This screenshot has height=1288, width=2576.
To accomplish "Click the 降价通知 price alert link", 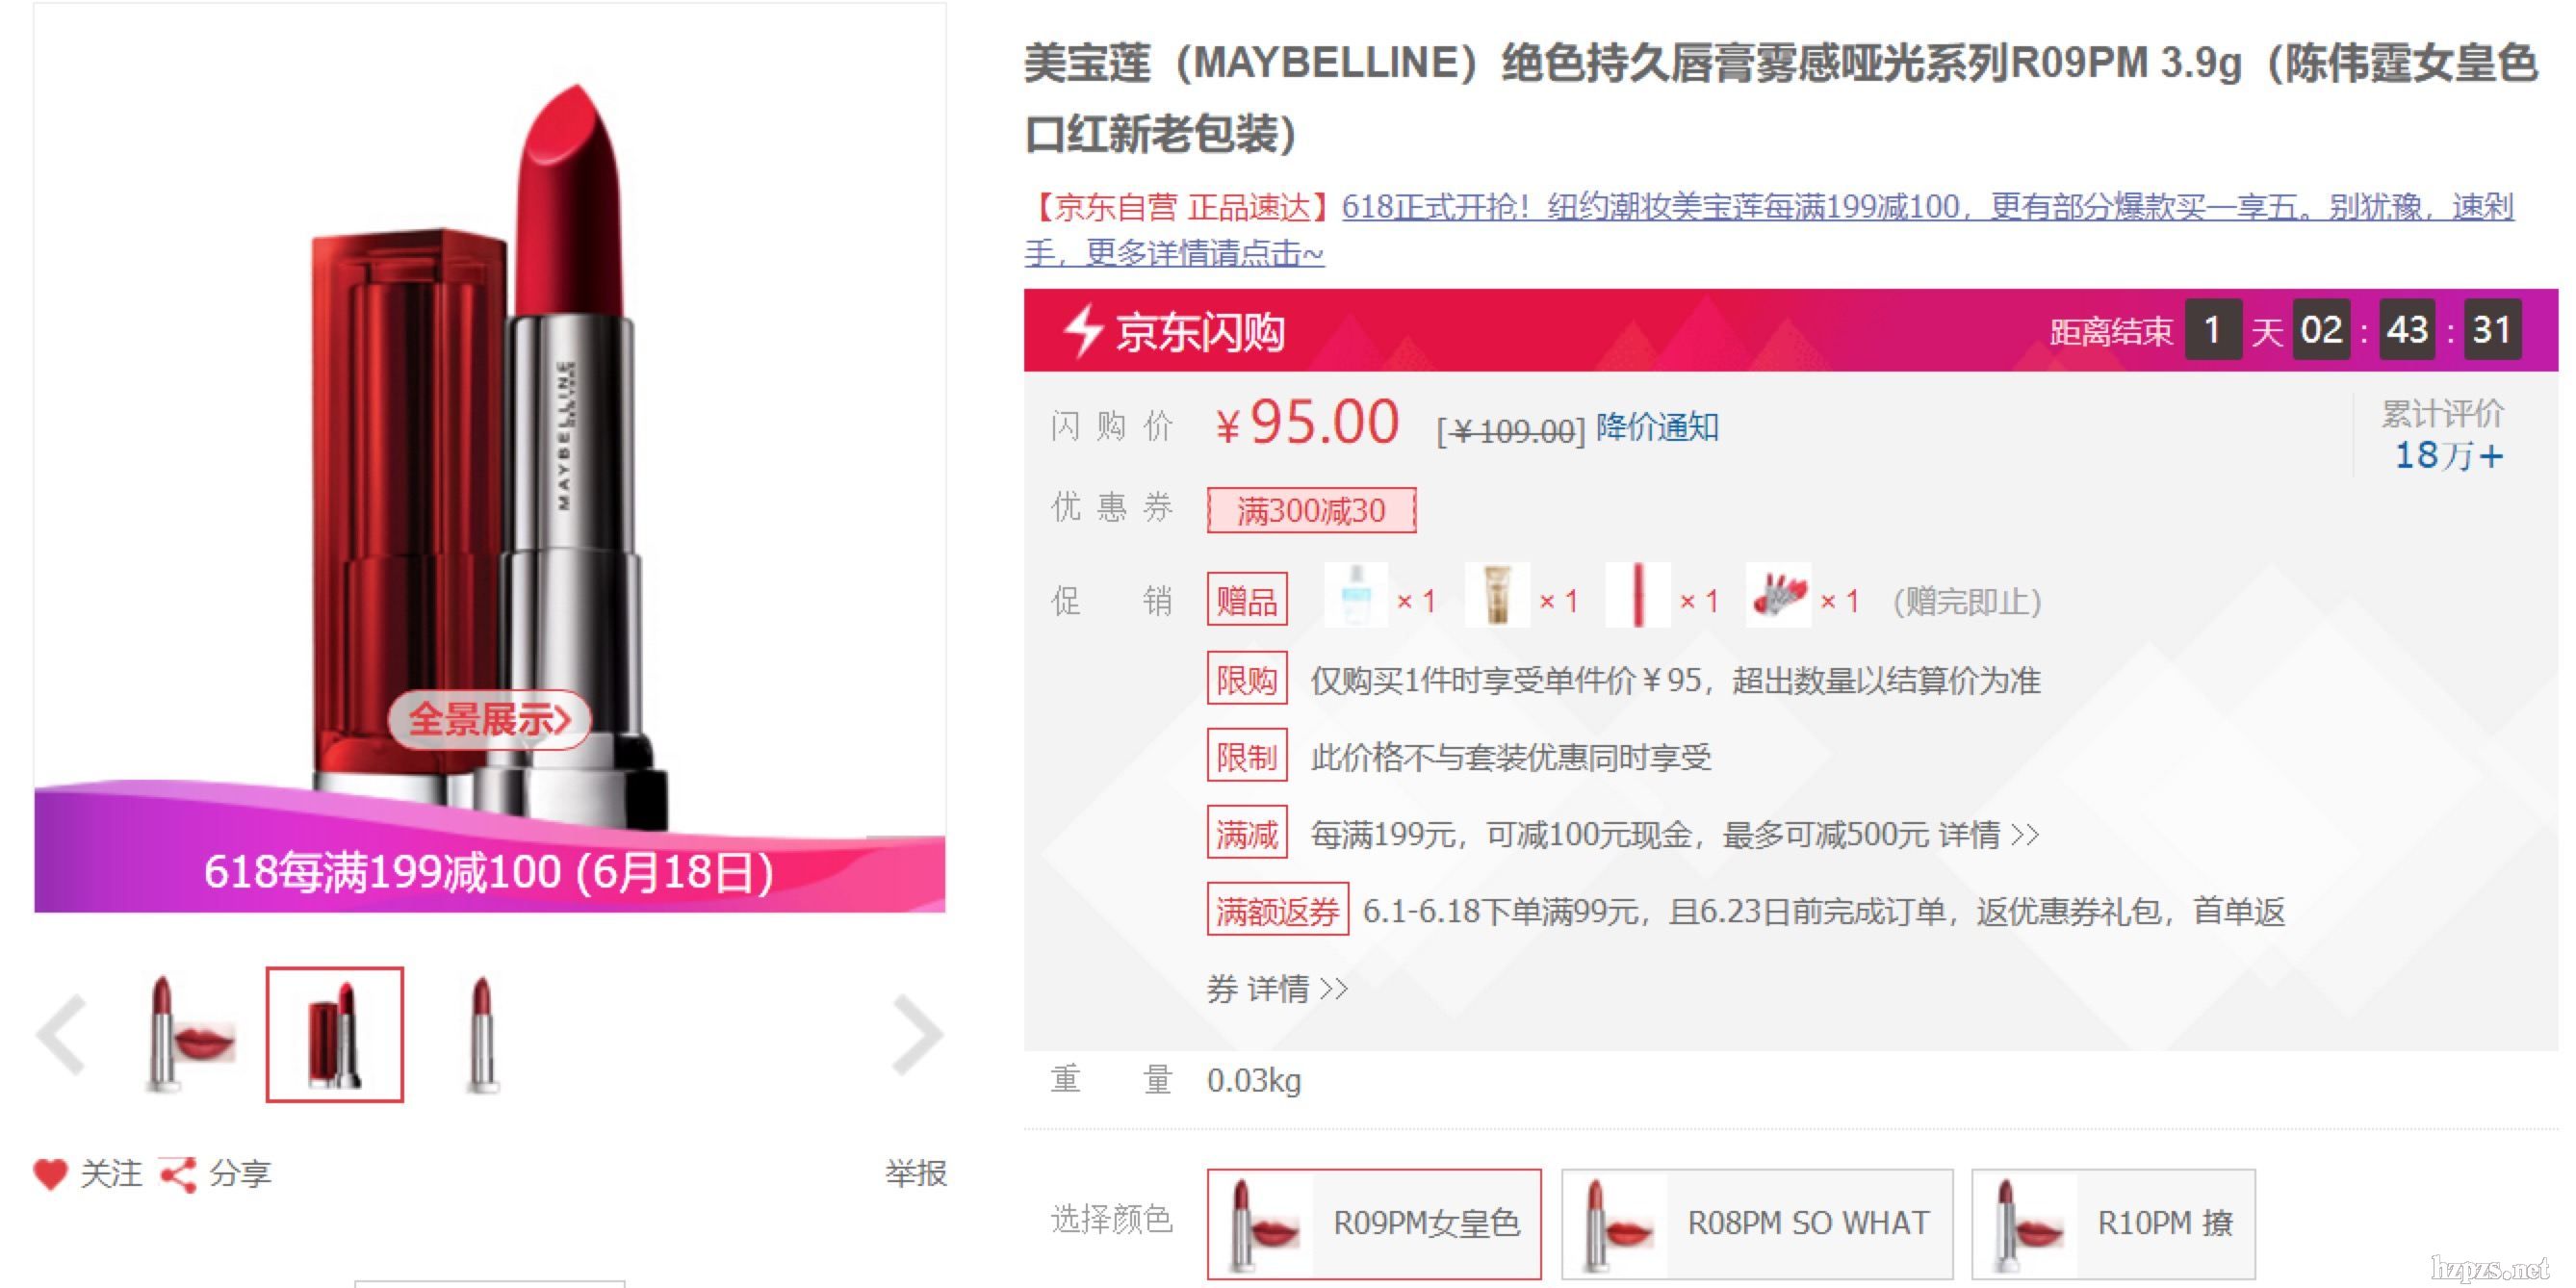I will click(x=1657, y=427).
